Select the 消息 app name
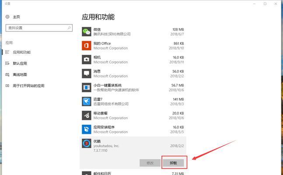Screen dimensions: 283x175 [97, 71]
